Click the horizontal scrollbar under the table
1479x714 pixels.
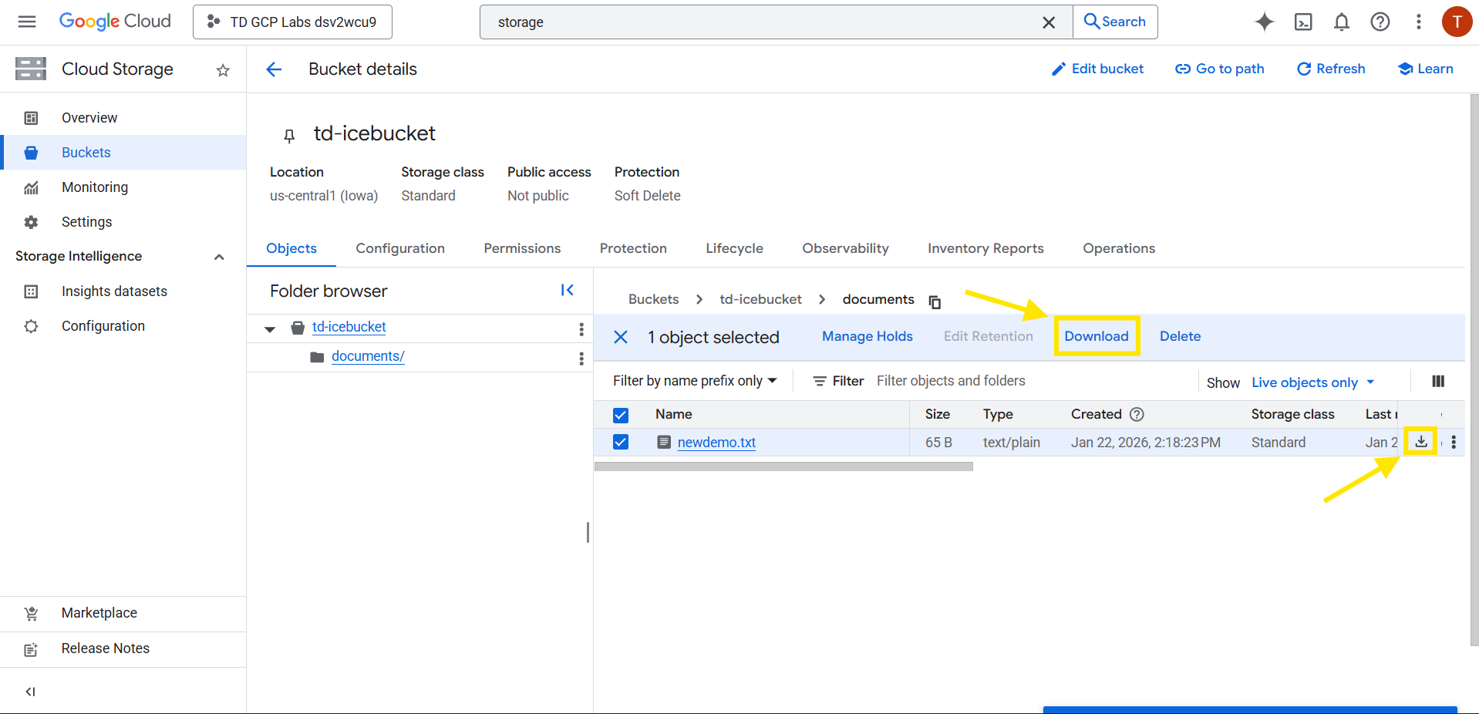coord(783,466)
